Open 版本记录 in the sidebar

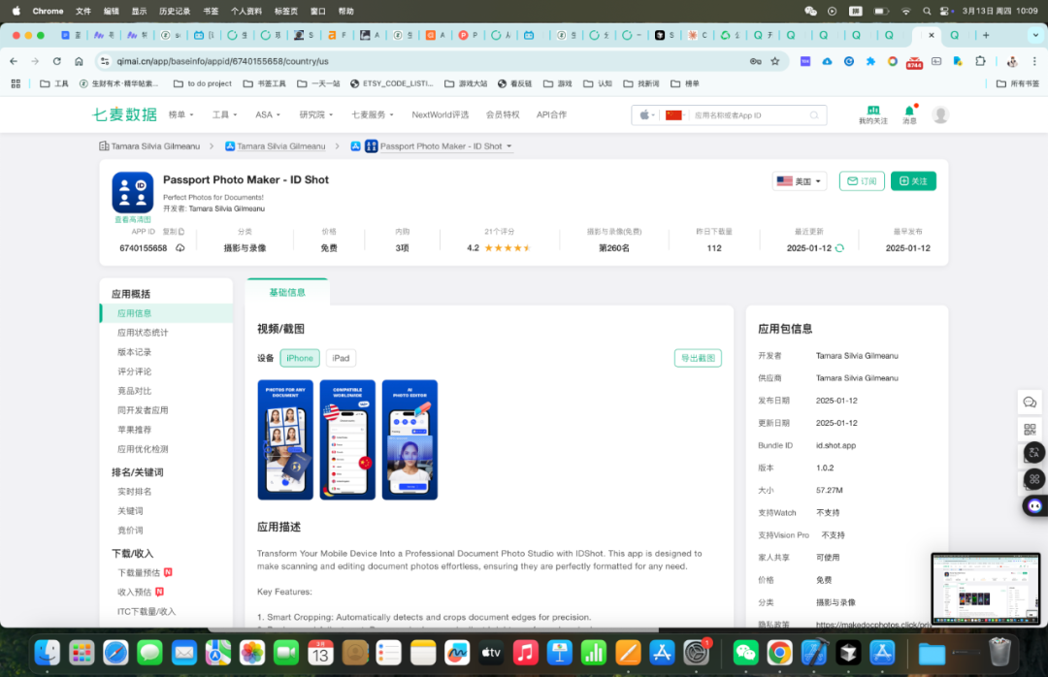pos(134,352)
